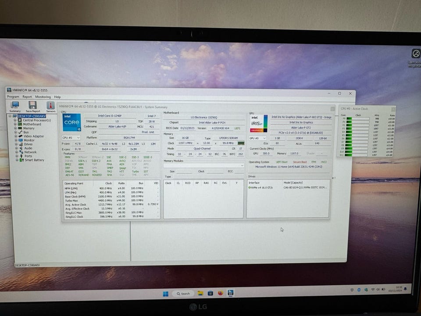
Task: Click the green memory chip icon
Action: [x=241, y=143]
